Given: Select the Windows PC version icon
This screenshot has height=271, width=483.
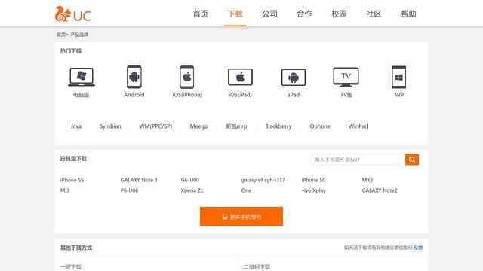Looking at the screenshot, I should coord(82,77).
